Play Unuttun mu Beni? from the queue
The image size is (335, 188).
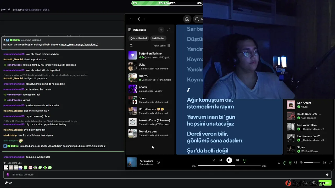(309, 138)
